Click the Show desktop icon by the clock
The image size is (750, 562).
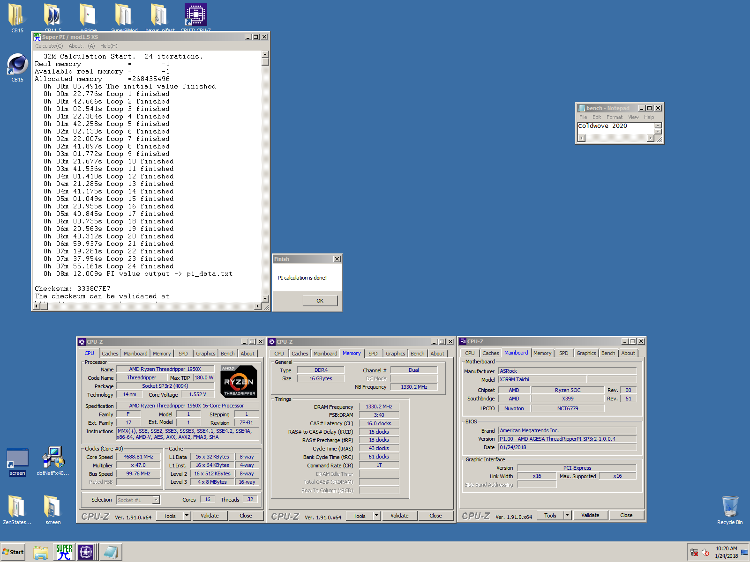(744, 553)
